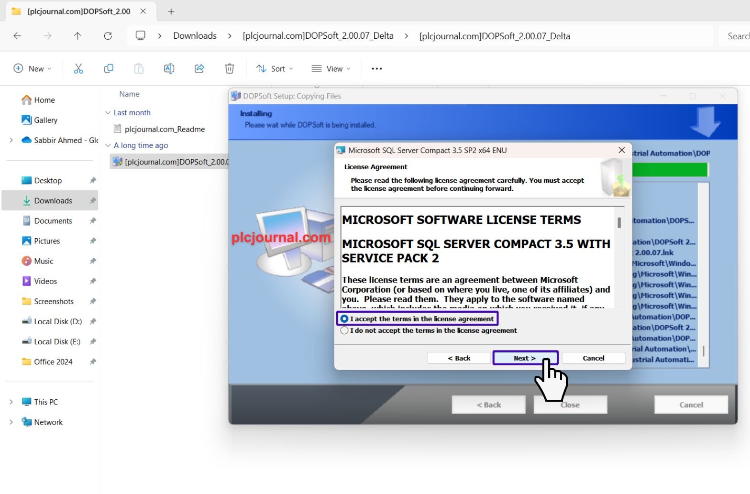Click the Explorer Search box

pyautogui.click(x=734, y=36)
